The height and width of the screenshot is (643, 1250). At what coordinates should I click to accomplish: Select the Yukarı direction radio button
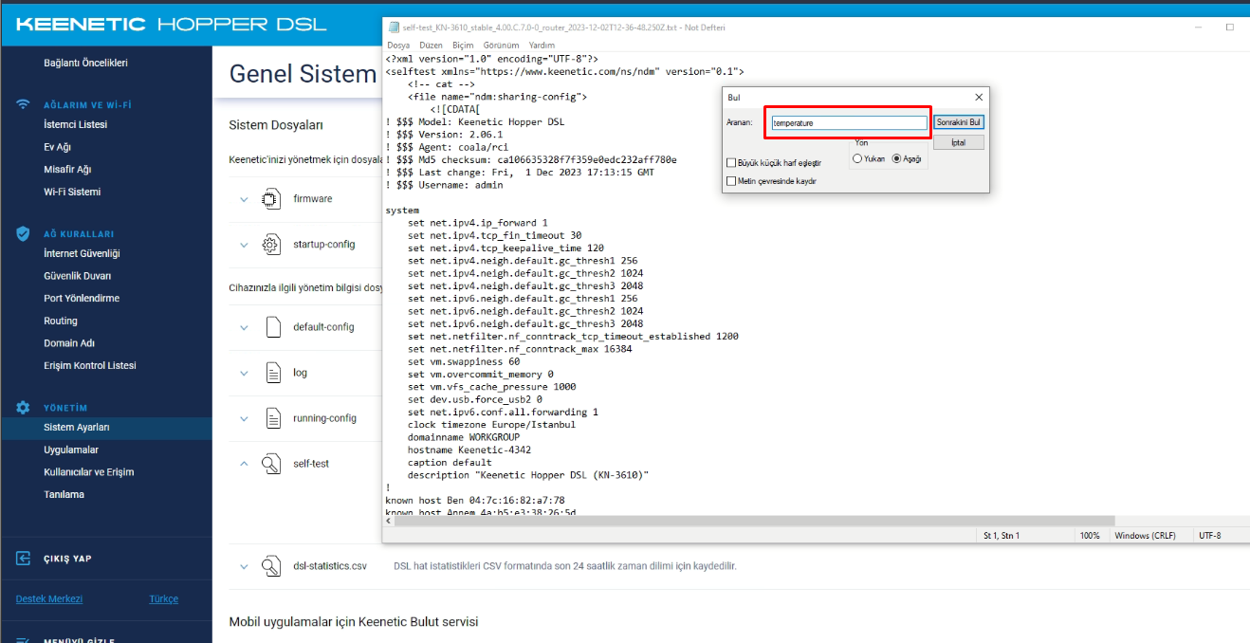857,158
